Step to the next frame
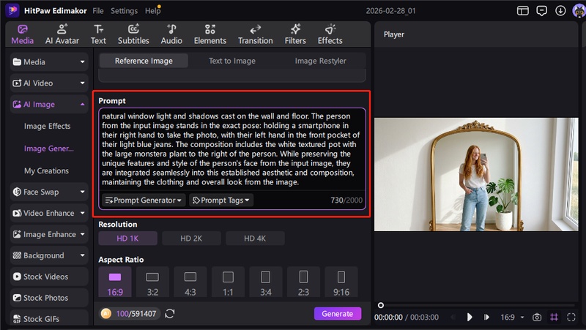The image size is (586, 330). [x=486, y=318]
